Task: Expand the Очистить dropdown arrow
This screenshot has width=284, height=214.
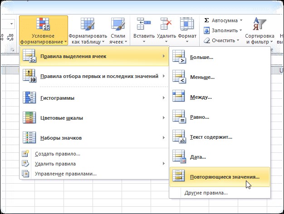Action: (238, 40)
